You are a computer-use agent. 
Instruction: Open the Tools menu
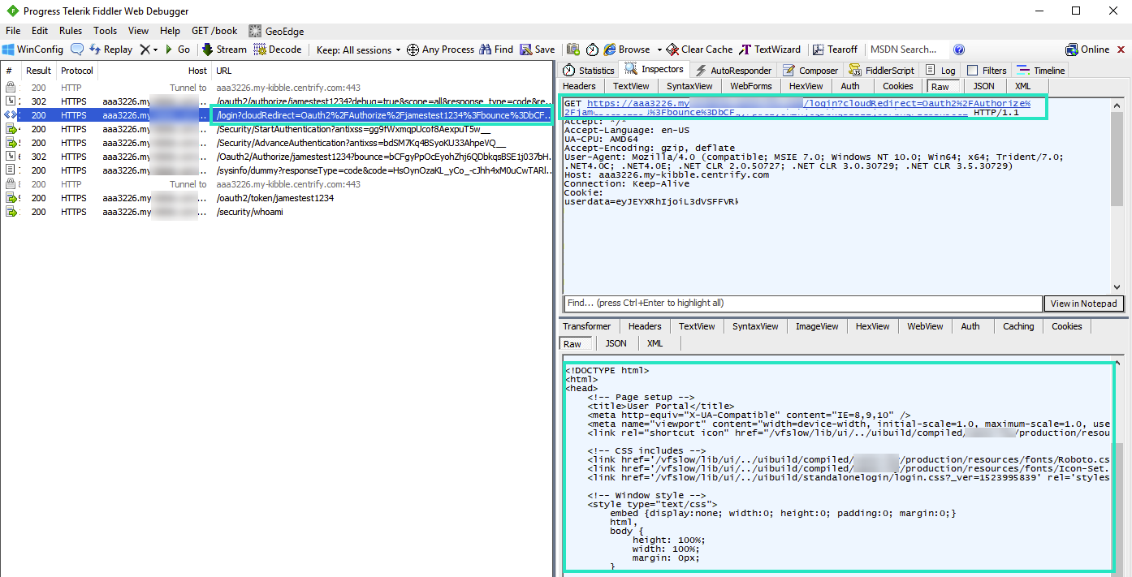point(105,31)
